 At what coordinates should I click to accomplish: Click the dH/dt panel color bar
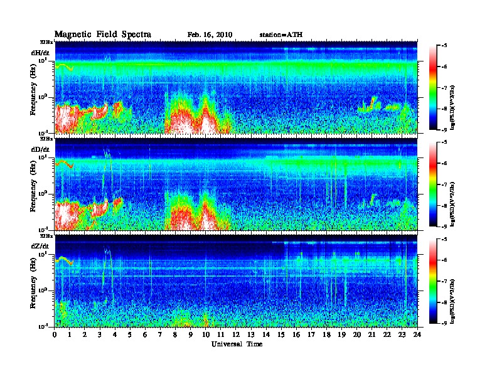coord(433,88)
